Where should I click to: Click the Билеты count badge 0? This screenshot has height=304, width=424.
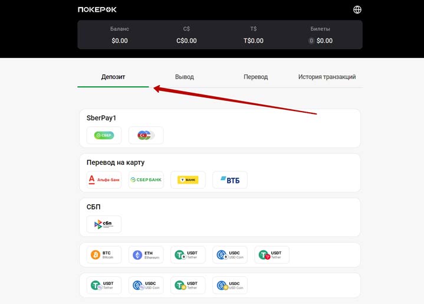click(x=311, y=41)
